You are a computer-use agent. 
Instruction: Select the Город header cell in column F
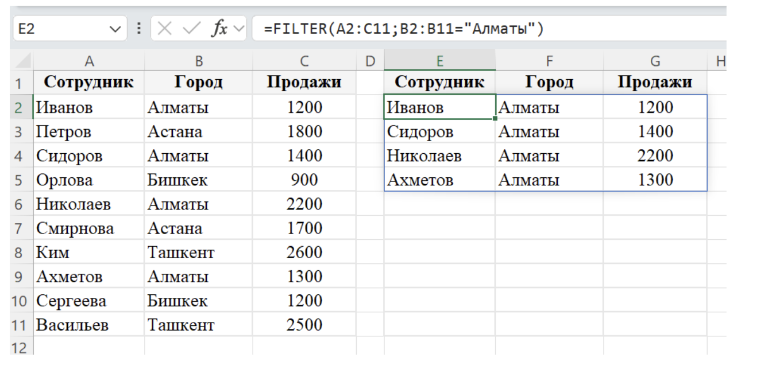tap(550, 82)
